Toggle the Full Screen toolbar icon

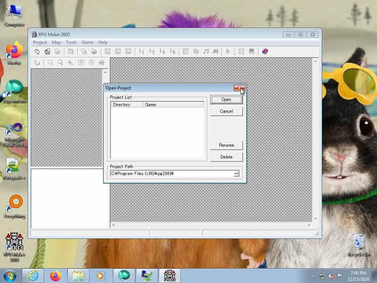tap(241, 52)
